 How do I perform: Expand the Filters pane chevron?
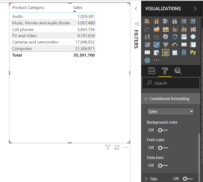click(136, 9)
